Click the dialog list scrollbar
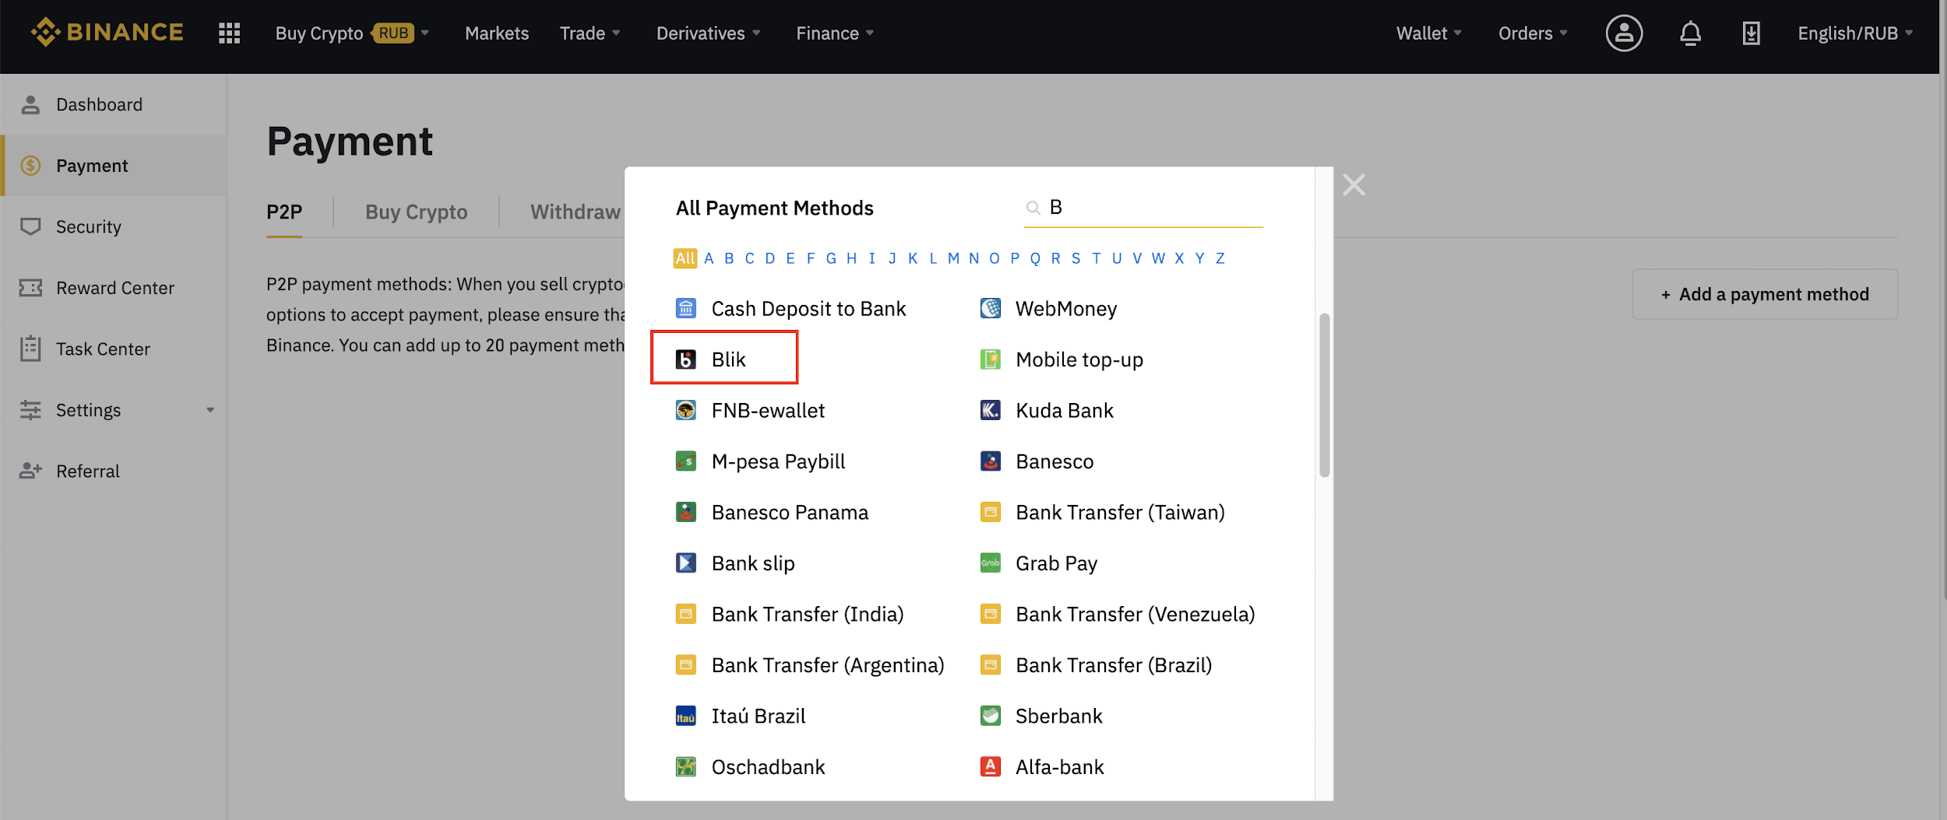 (1324, 395)
